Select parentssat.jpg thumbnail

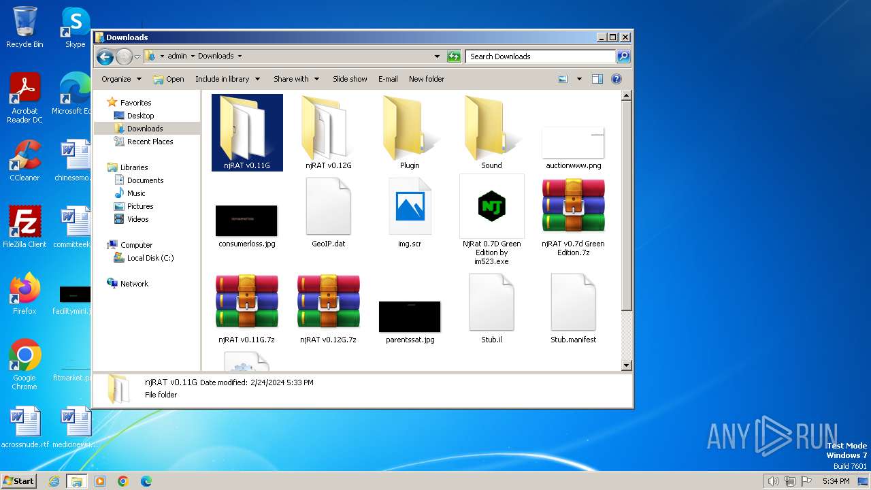click(410, 321)
